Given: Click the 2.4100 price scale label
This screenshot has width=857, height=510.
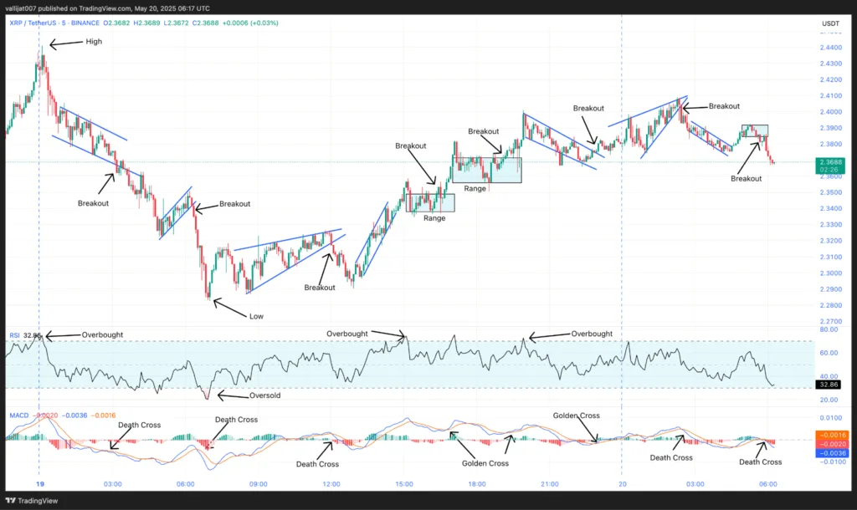Looking at the screenshot, I should (x=831, y=96).
